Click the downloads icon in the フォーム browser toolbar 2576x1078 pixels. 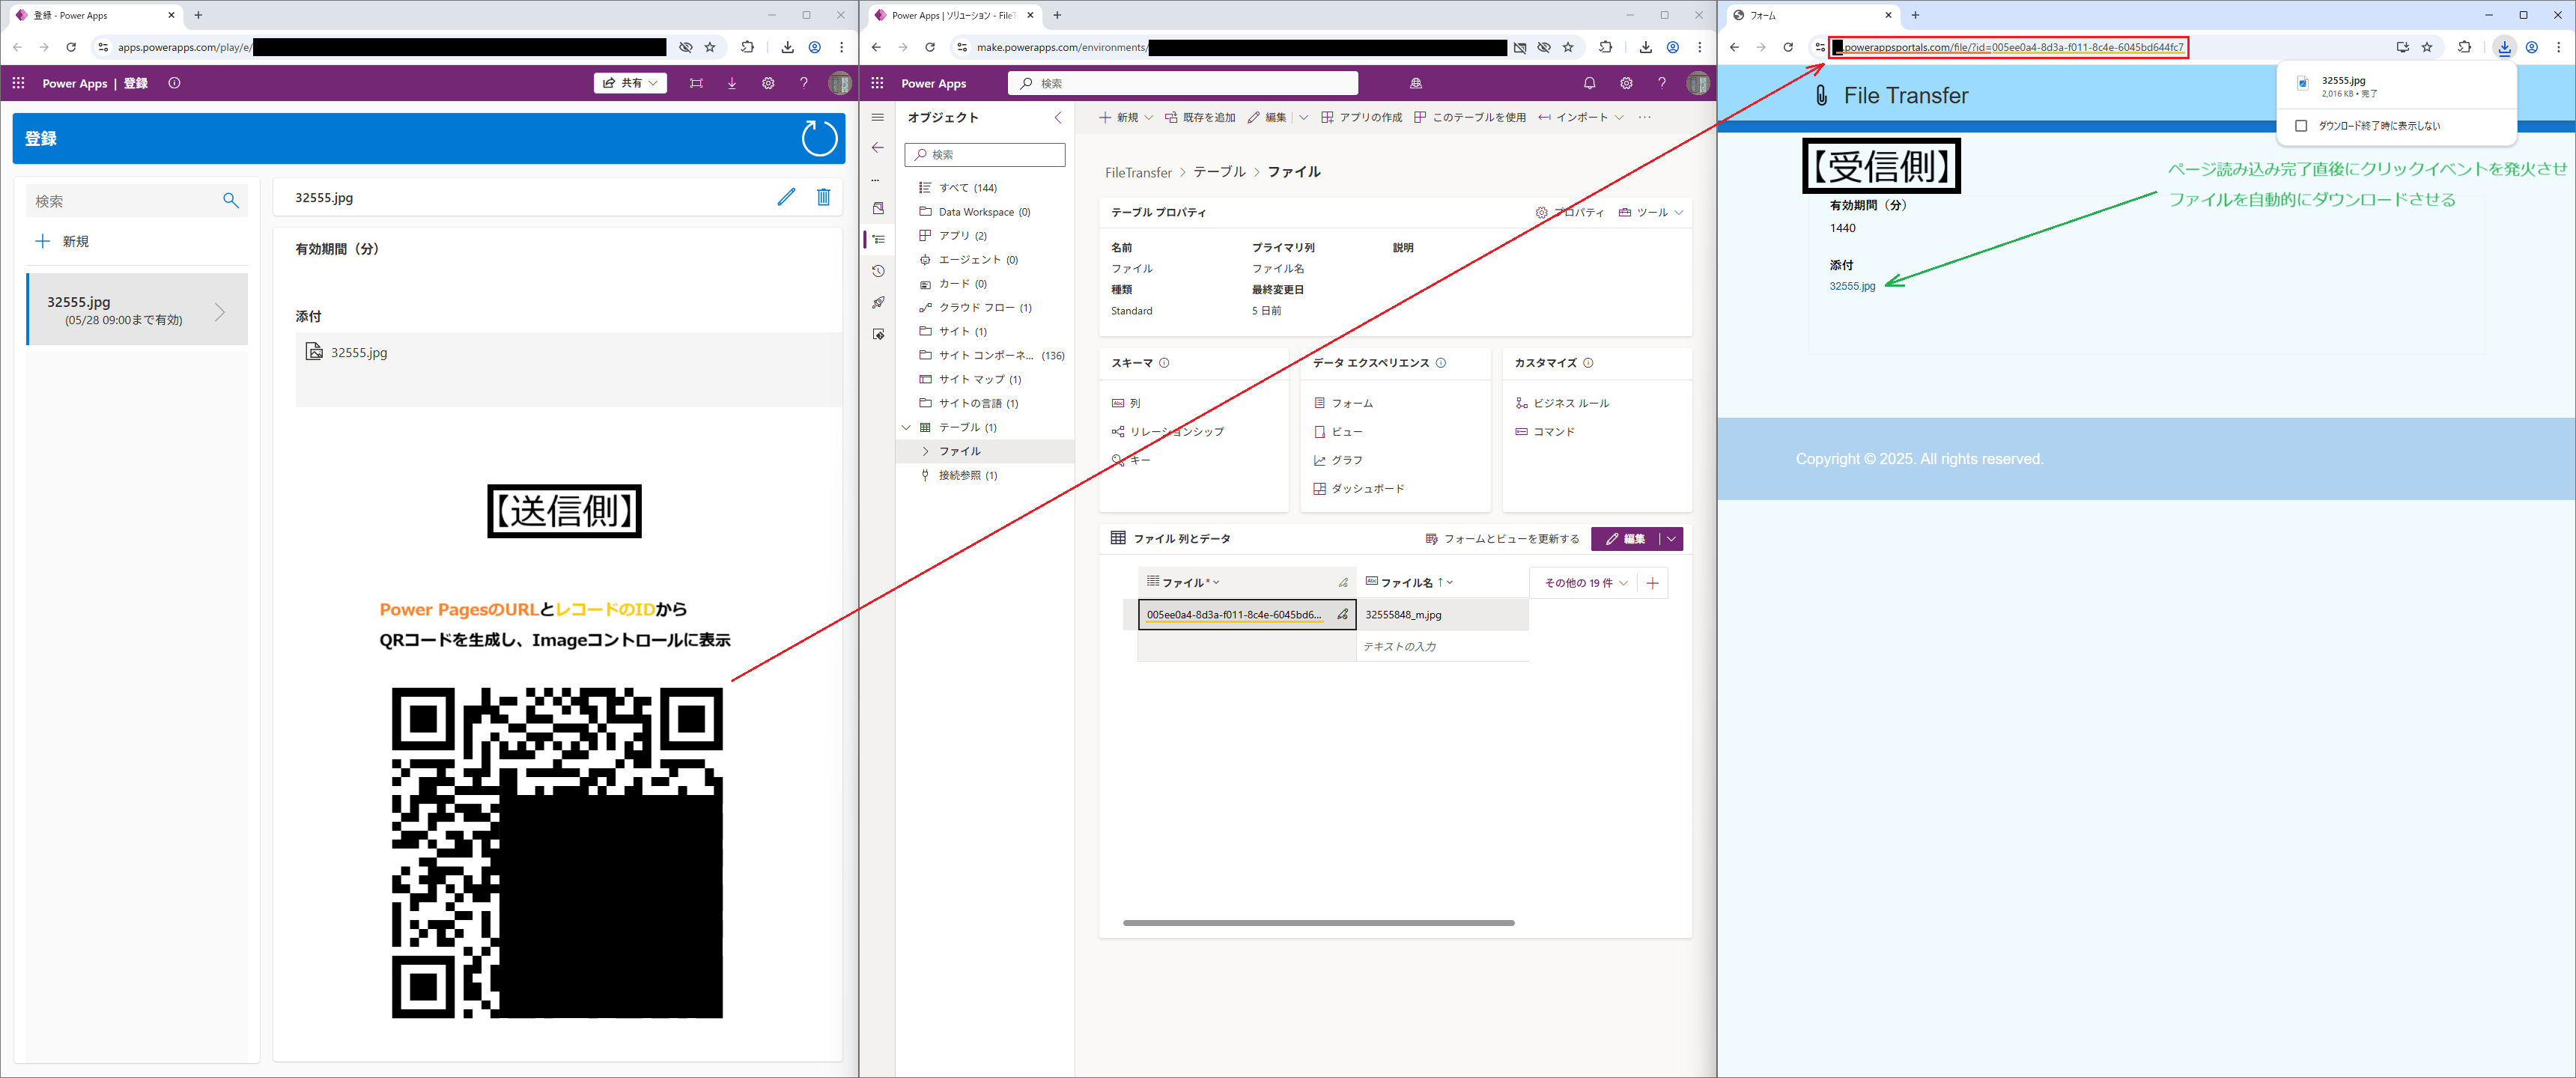click(2504, 47)
